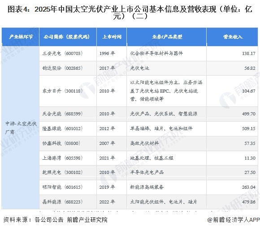Screen dimensions: 260x229
Task: Select the 明阳智能（601615）cell
Action: click(68, 187)
